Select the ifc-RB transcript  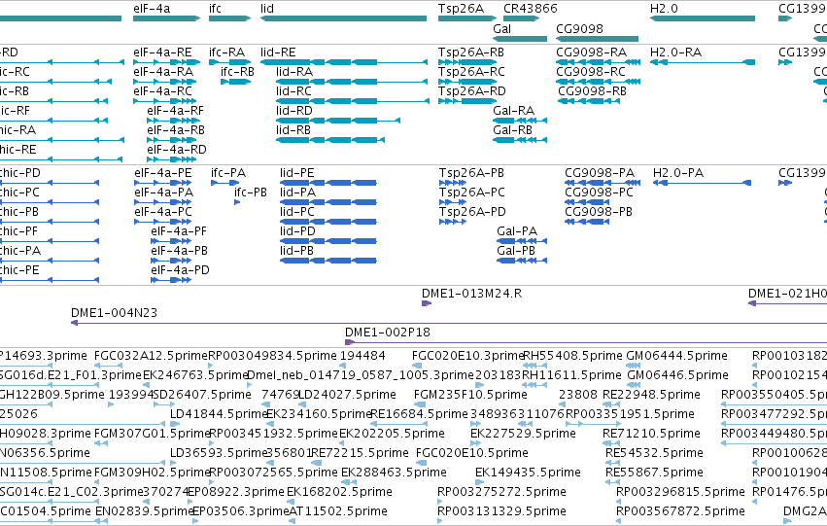(x=236, y=82)
